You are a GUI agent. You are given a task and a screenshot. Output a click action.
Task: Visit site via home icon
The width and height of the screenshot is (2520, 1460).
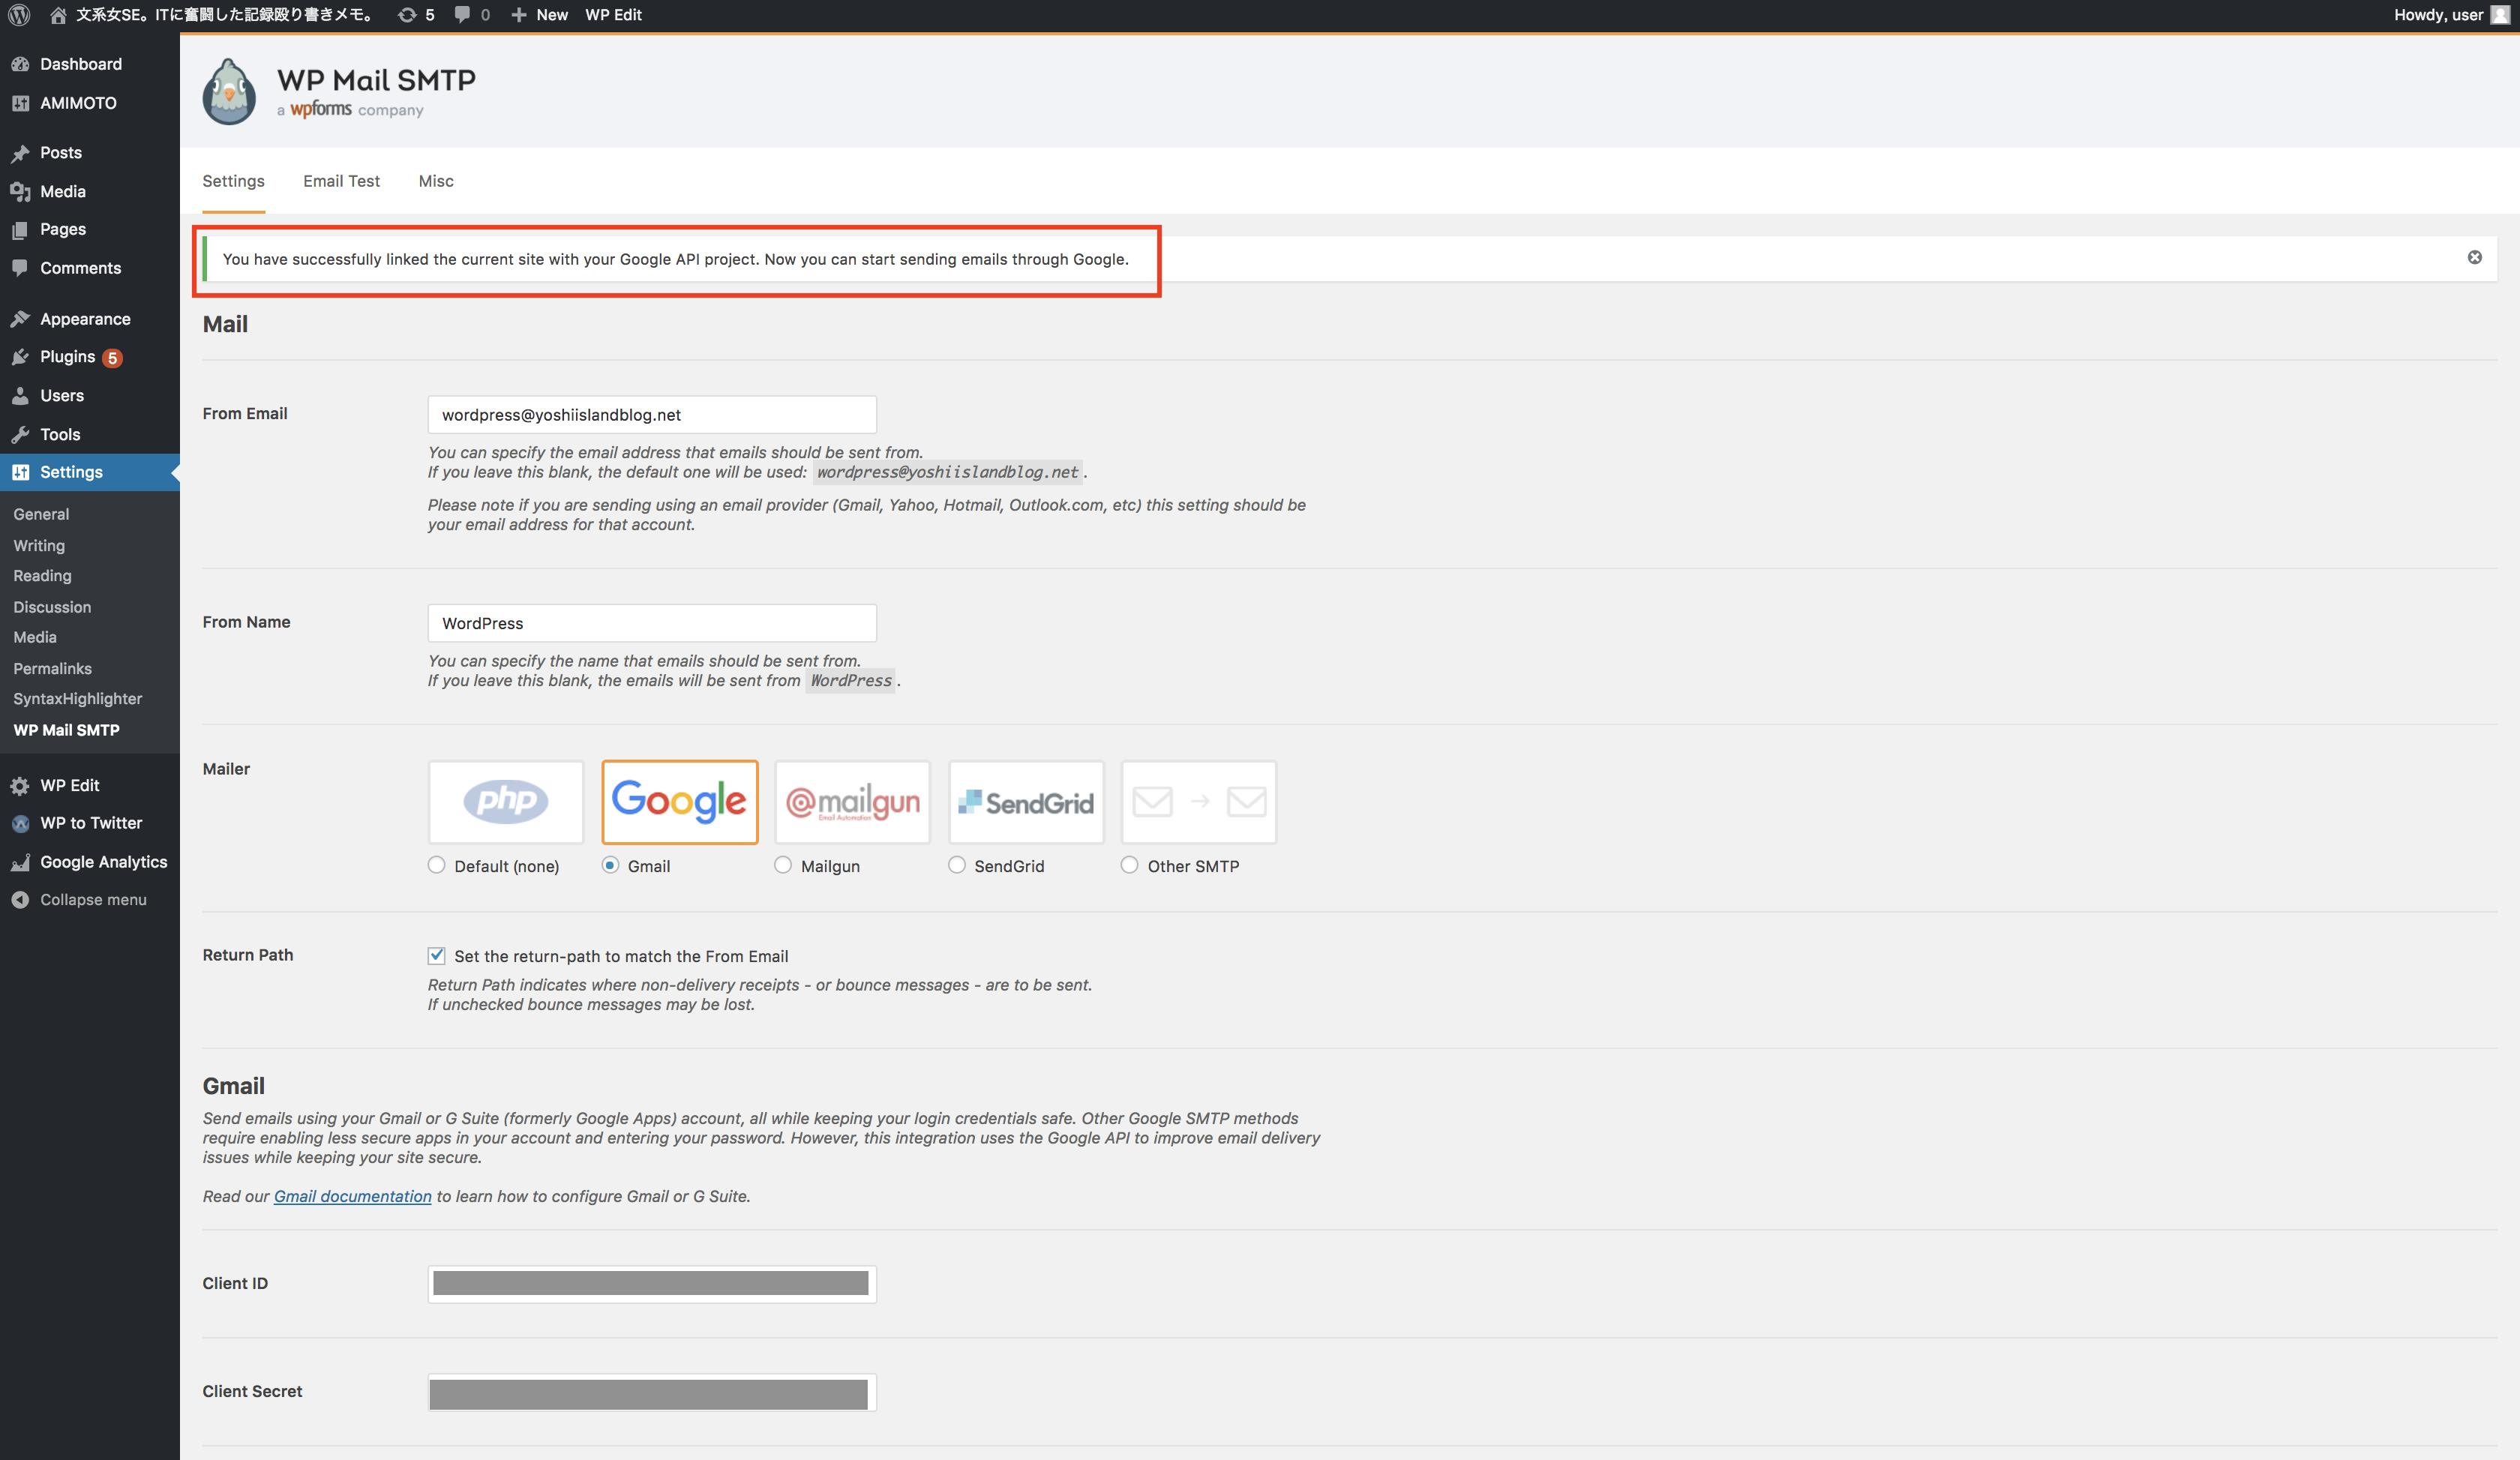click(x=58, y=15)
